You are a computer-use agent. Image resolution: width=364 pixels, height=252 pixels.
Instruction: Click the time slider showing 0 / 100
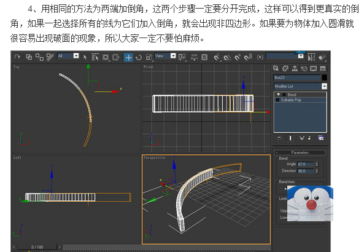(37, 247)
